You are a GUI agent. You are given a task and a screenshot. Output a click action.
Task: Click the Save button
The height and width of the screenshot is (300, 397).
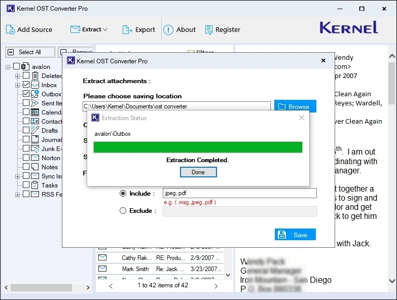tap(295, 235)
